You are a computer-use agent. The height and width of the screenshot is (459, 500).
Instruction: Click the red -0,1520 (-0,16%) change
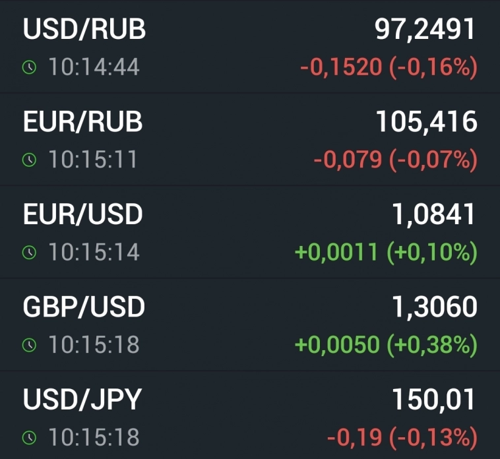388,67
